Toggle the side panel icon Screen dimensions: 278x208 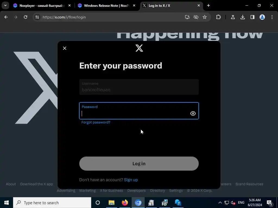pos(252,17)
